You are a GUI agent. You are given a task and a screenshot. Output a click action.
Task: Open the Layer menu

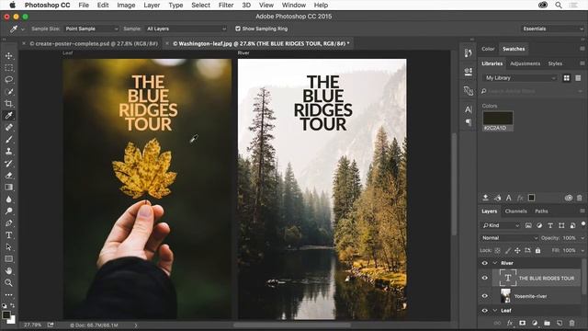coord(152,6)
